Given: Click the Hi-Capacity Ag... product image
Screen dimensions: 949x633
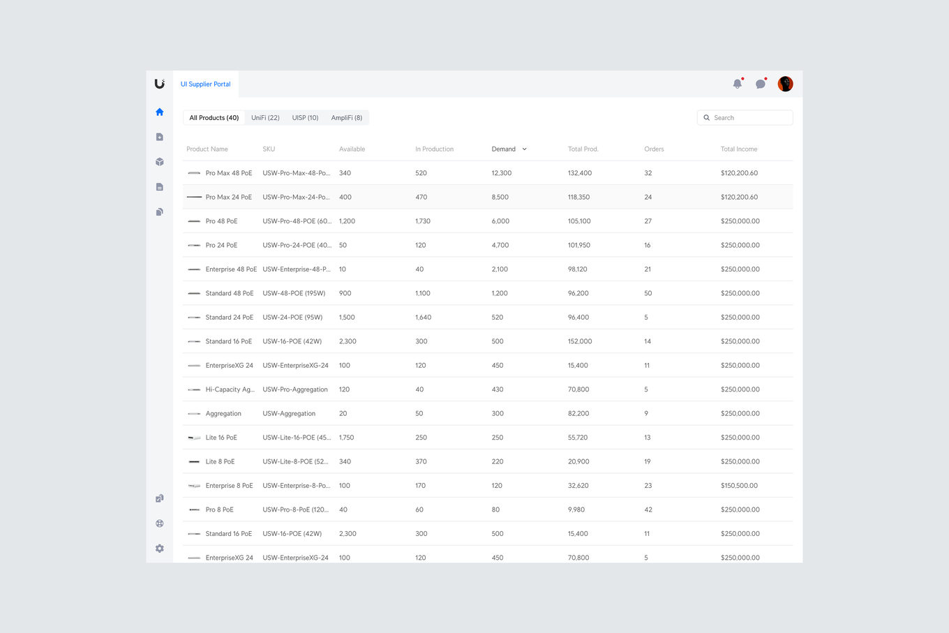Looking at the screenshot, I should pyautogui.click(x=194, y=389).
